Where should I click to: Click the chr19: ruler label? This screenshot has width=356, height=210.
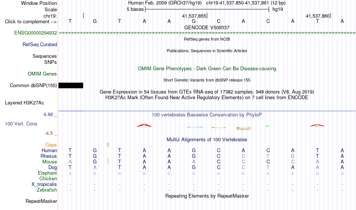pos(50,16)
